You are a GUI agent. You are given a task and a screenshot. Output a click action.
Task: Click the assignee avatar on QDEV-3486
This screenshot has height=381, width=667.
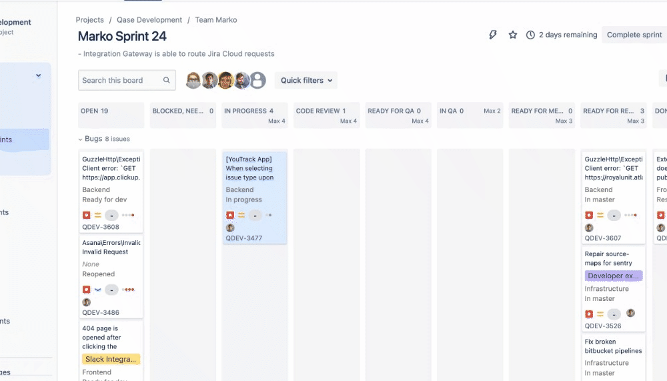coord(86,302)
